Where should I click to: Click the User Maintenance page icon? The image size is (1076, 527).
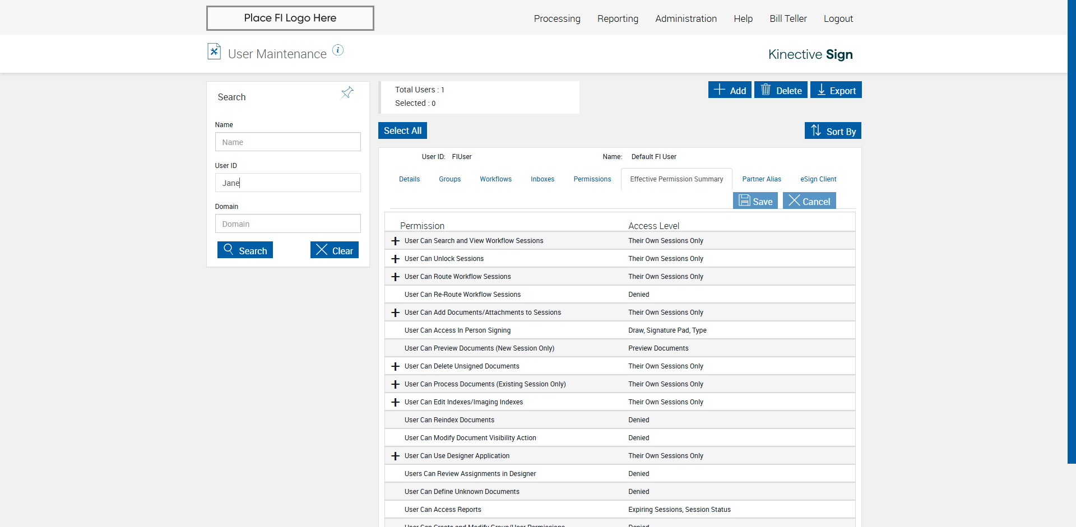click(214, 52)
